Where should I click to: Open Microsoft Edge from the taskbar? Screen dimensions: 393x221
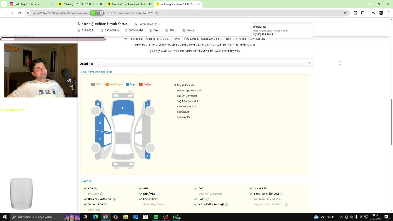coord(95,217)
